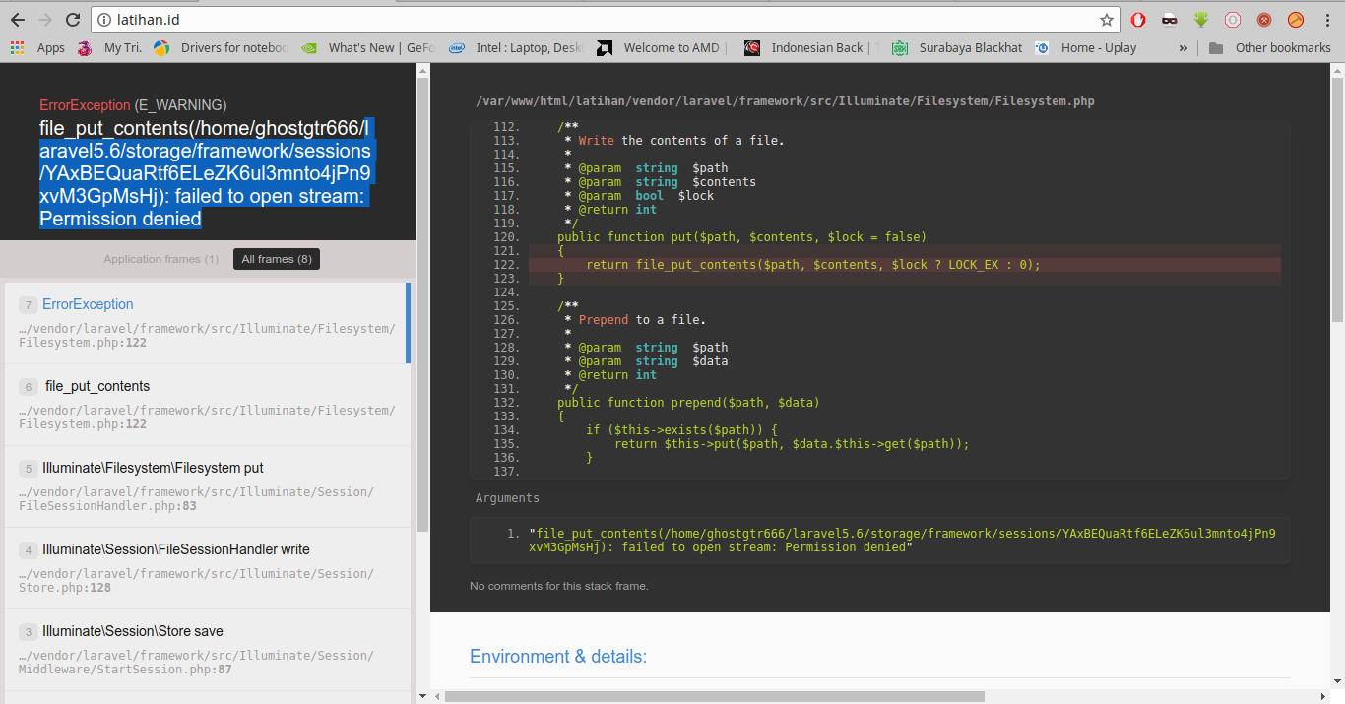Open the orange round extension icon
1345x704 pixels.
point(1296,20)
